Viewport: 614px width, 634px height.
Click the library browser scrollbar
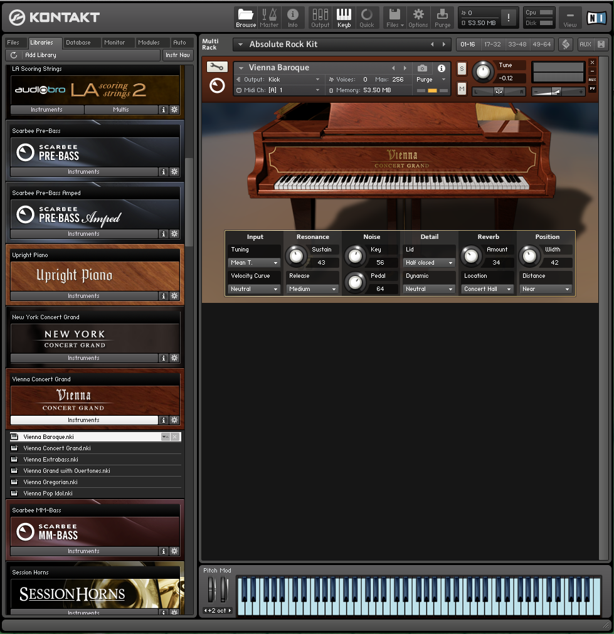click(x=189, y=202)
